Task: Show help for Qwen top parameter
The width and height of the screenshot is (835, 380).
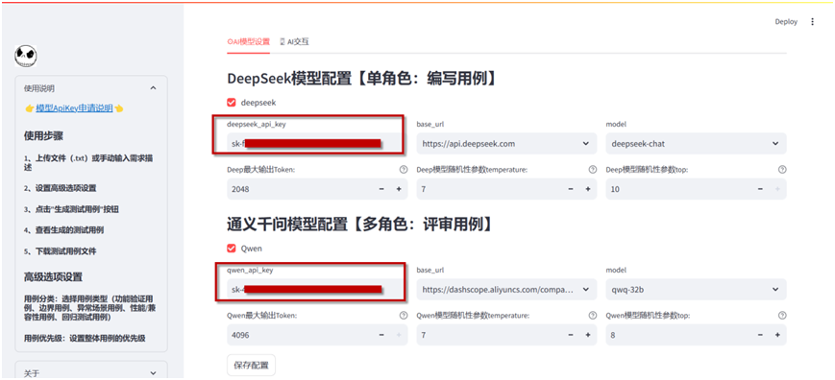Action: (x=782, y=315)
